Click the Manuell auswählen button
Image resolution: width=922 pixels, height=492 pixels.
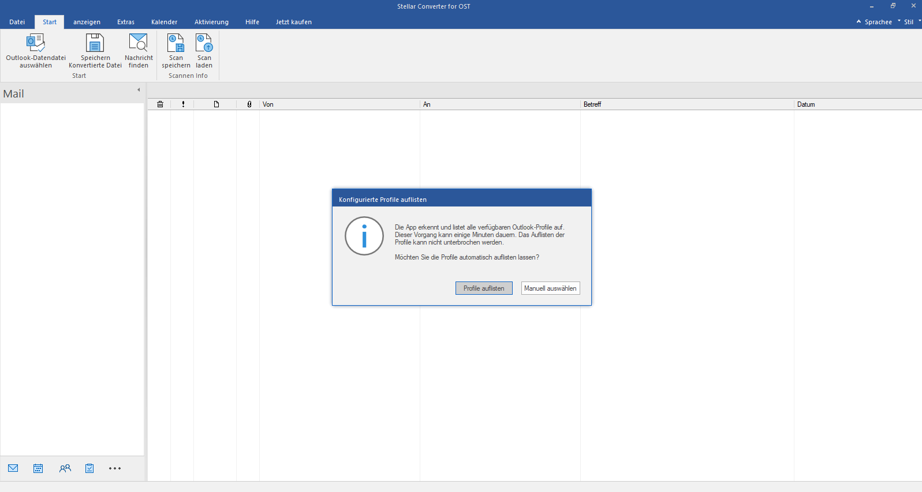pyautogui.click(x=550, y=288)
